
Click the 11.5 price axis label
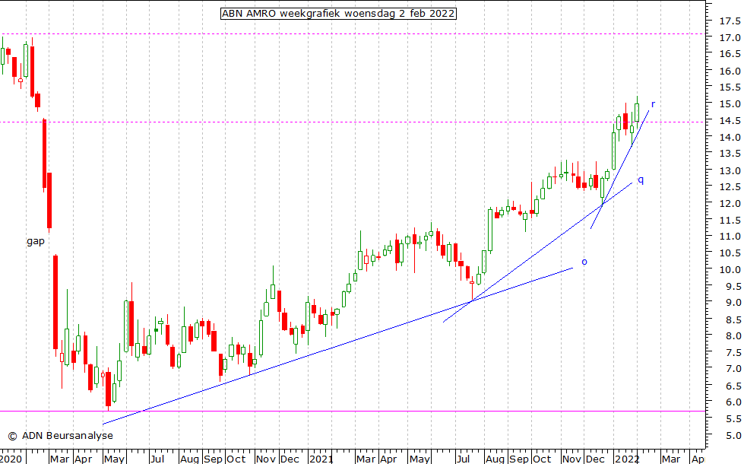(x=730, y=220)
